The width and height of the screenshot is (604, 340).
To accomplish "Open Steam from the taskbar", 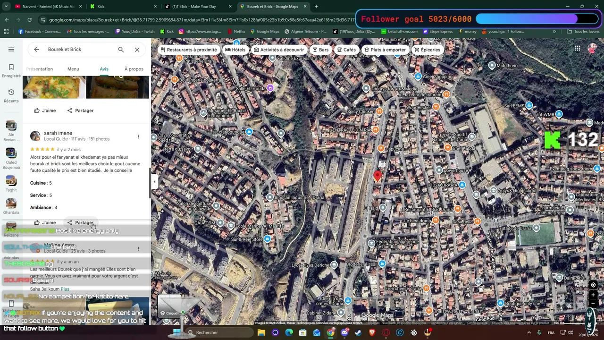I will pyautogui.click(x=358, y=332).
